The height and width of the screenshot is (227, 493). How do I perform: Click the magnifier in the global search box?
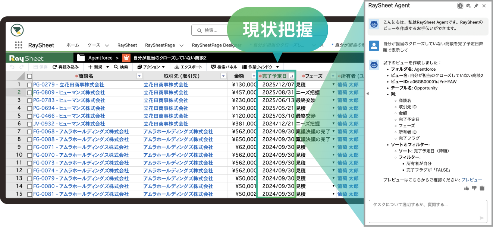pyautogui.click(x=199, y=30)
